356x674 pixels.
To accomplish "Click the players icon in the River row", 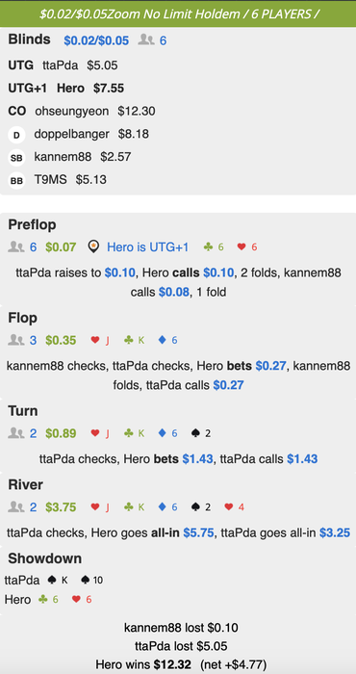I will click(16, 506).
